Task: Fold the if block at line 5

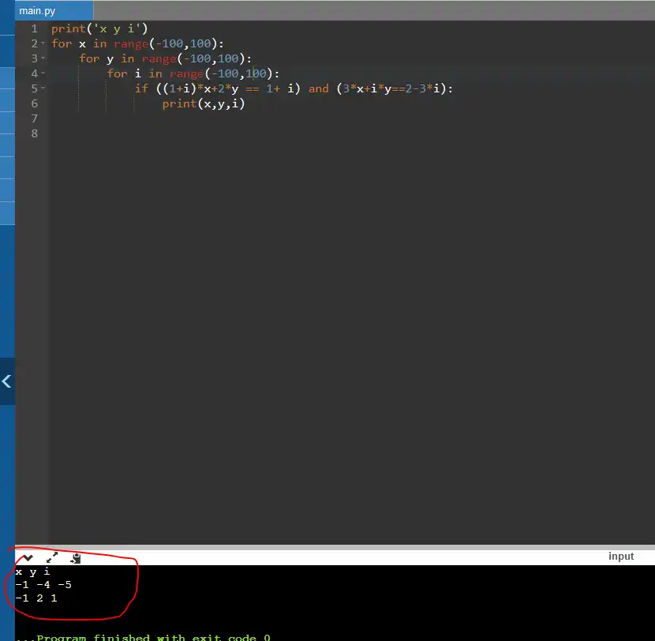Action: click(43, 88)
